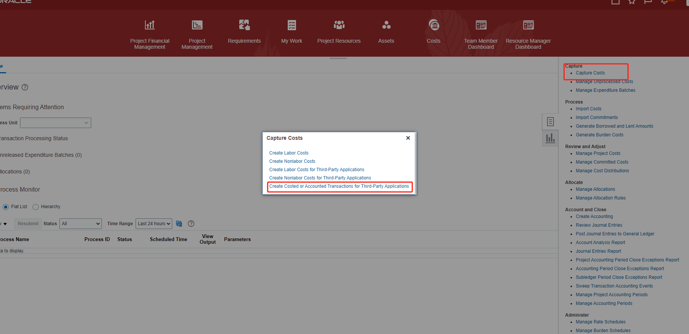Open the reports bar chart panel icon
Screen dimensions: 689x334
click(x=550, y=138)
